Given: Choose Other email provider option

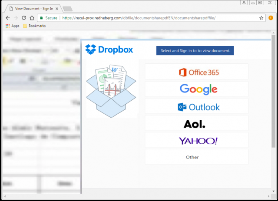Looking at the screenshot, I should [196, 157].
